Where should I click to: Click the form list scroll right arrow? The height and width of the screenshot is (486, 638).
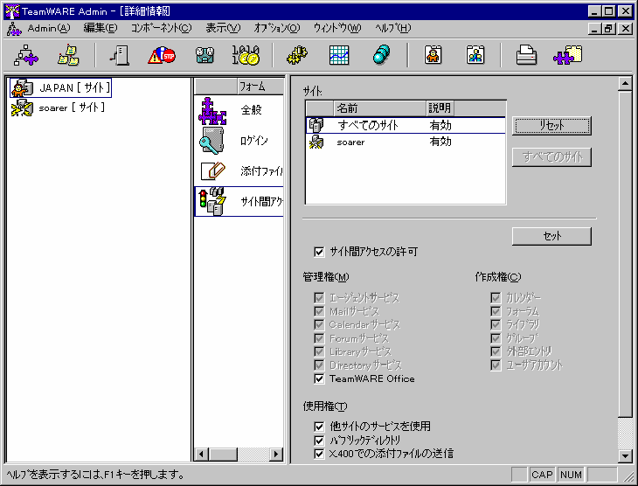coord(276,454)
